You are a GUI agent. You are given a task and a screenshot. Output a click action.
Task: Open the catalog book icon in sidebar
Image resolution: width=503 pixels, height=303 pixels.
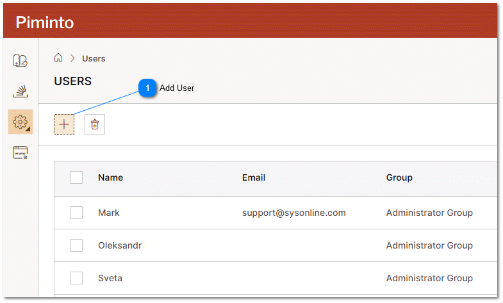[x=21, y=61]
